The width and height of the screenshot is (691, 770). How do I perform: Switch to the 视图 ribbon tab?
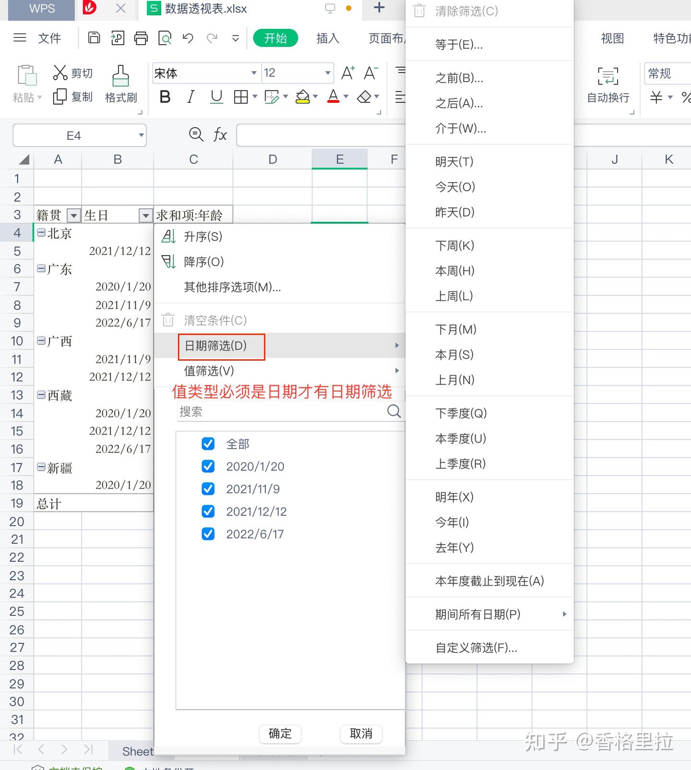tap(612, 38)
